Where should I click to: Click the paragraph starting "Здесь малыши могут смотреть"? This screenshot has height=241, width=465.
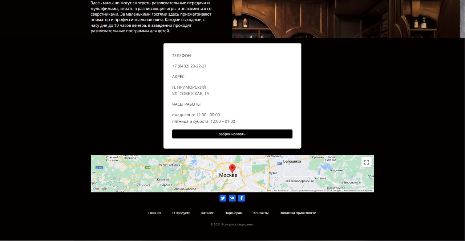pos(151,17)
